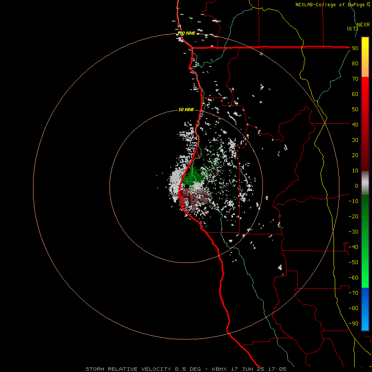Click the -10 value on velocity scale

tap(353, 201)
